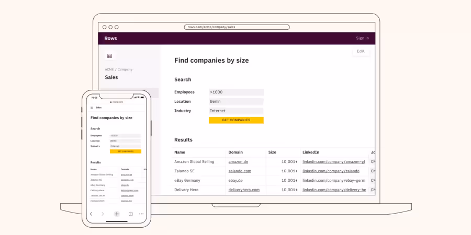
Task: Tap the Employees field on the phone
Action: [125, 135]
